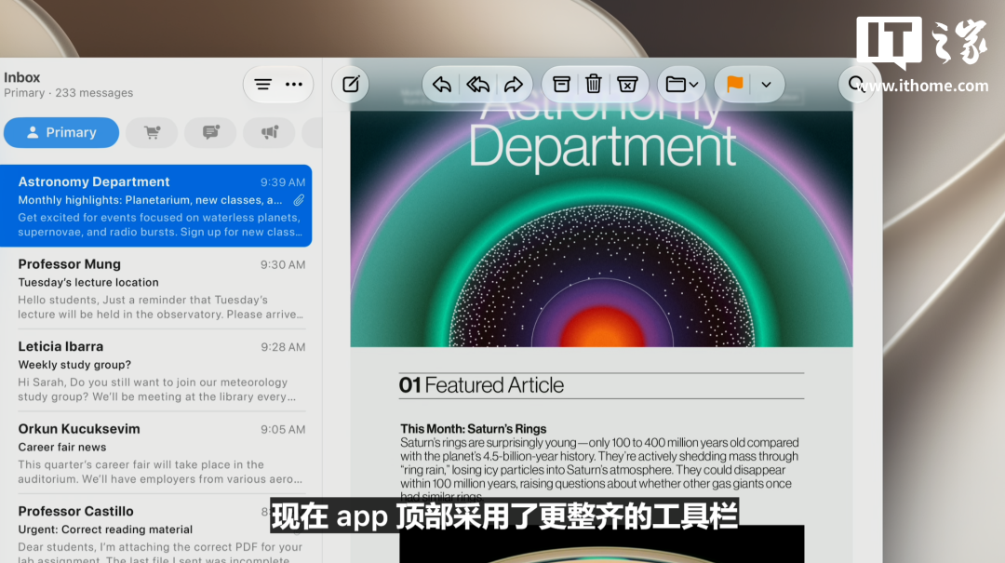Click the 9:05 AM timestamp
This screenshot has height=563, width=1005.
pyautogui.click(x=283, y=430)
